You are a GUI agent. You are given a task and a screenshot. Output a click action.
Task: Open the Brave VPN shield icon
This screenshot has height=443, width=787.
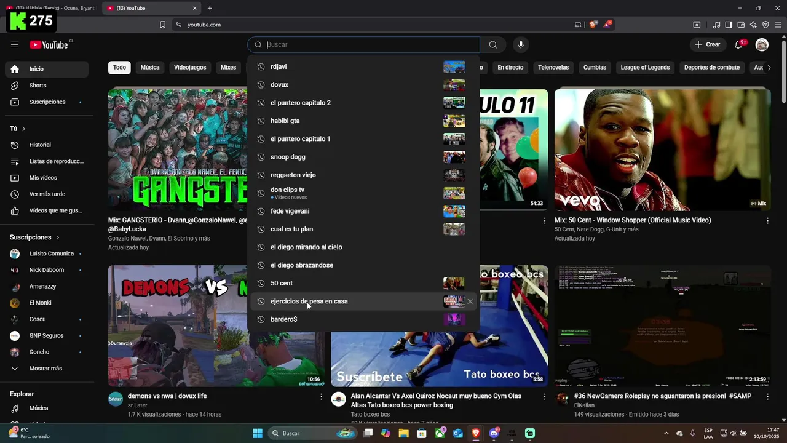tap(765, 25)
